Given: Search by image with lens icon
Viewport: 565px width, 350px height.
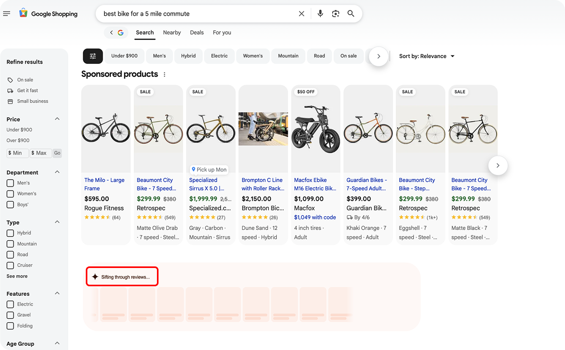Looking at the screenshot, I should [335, 14].
